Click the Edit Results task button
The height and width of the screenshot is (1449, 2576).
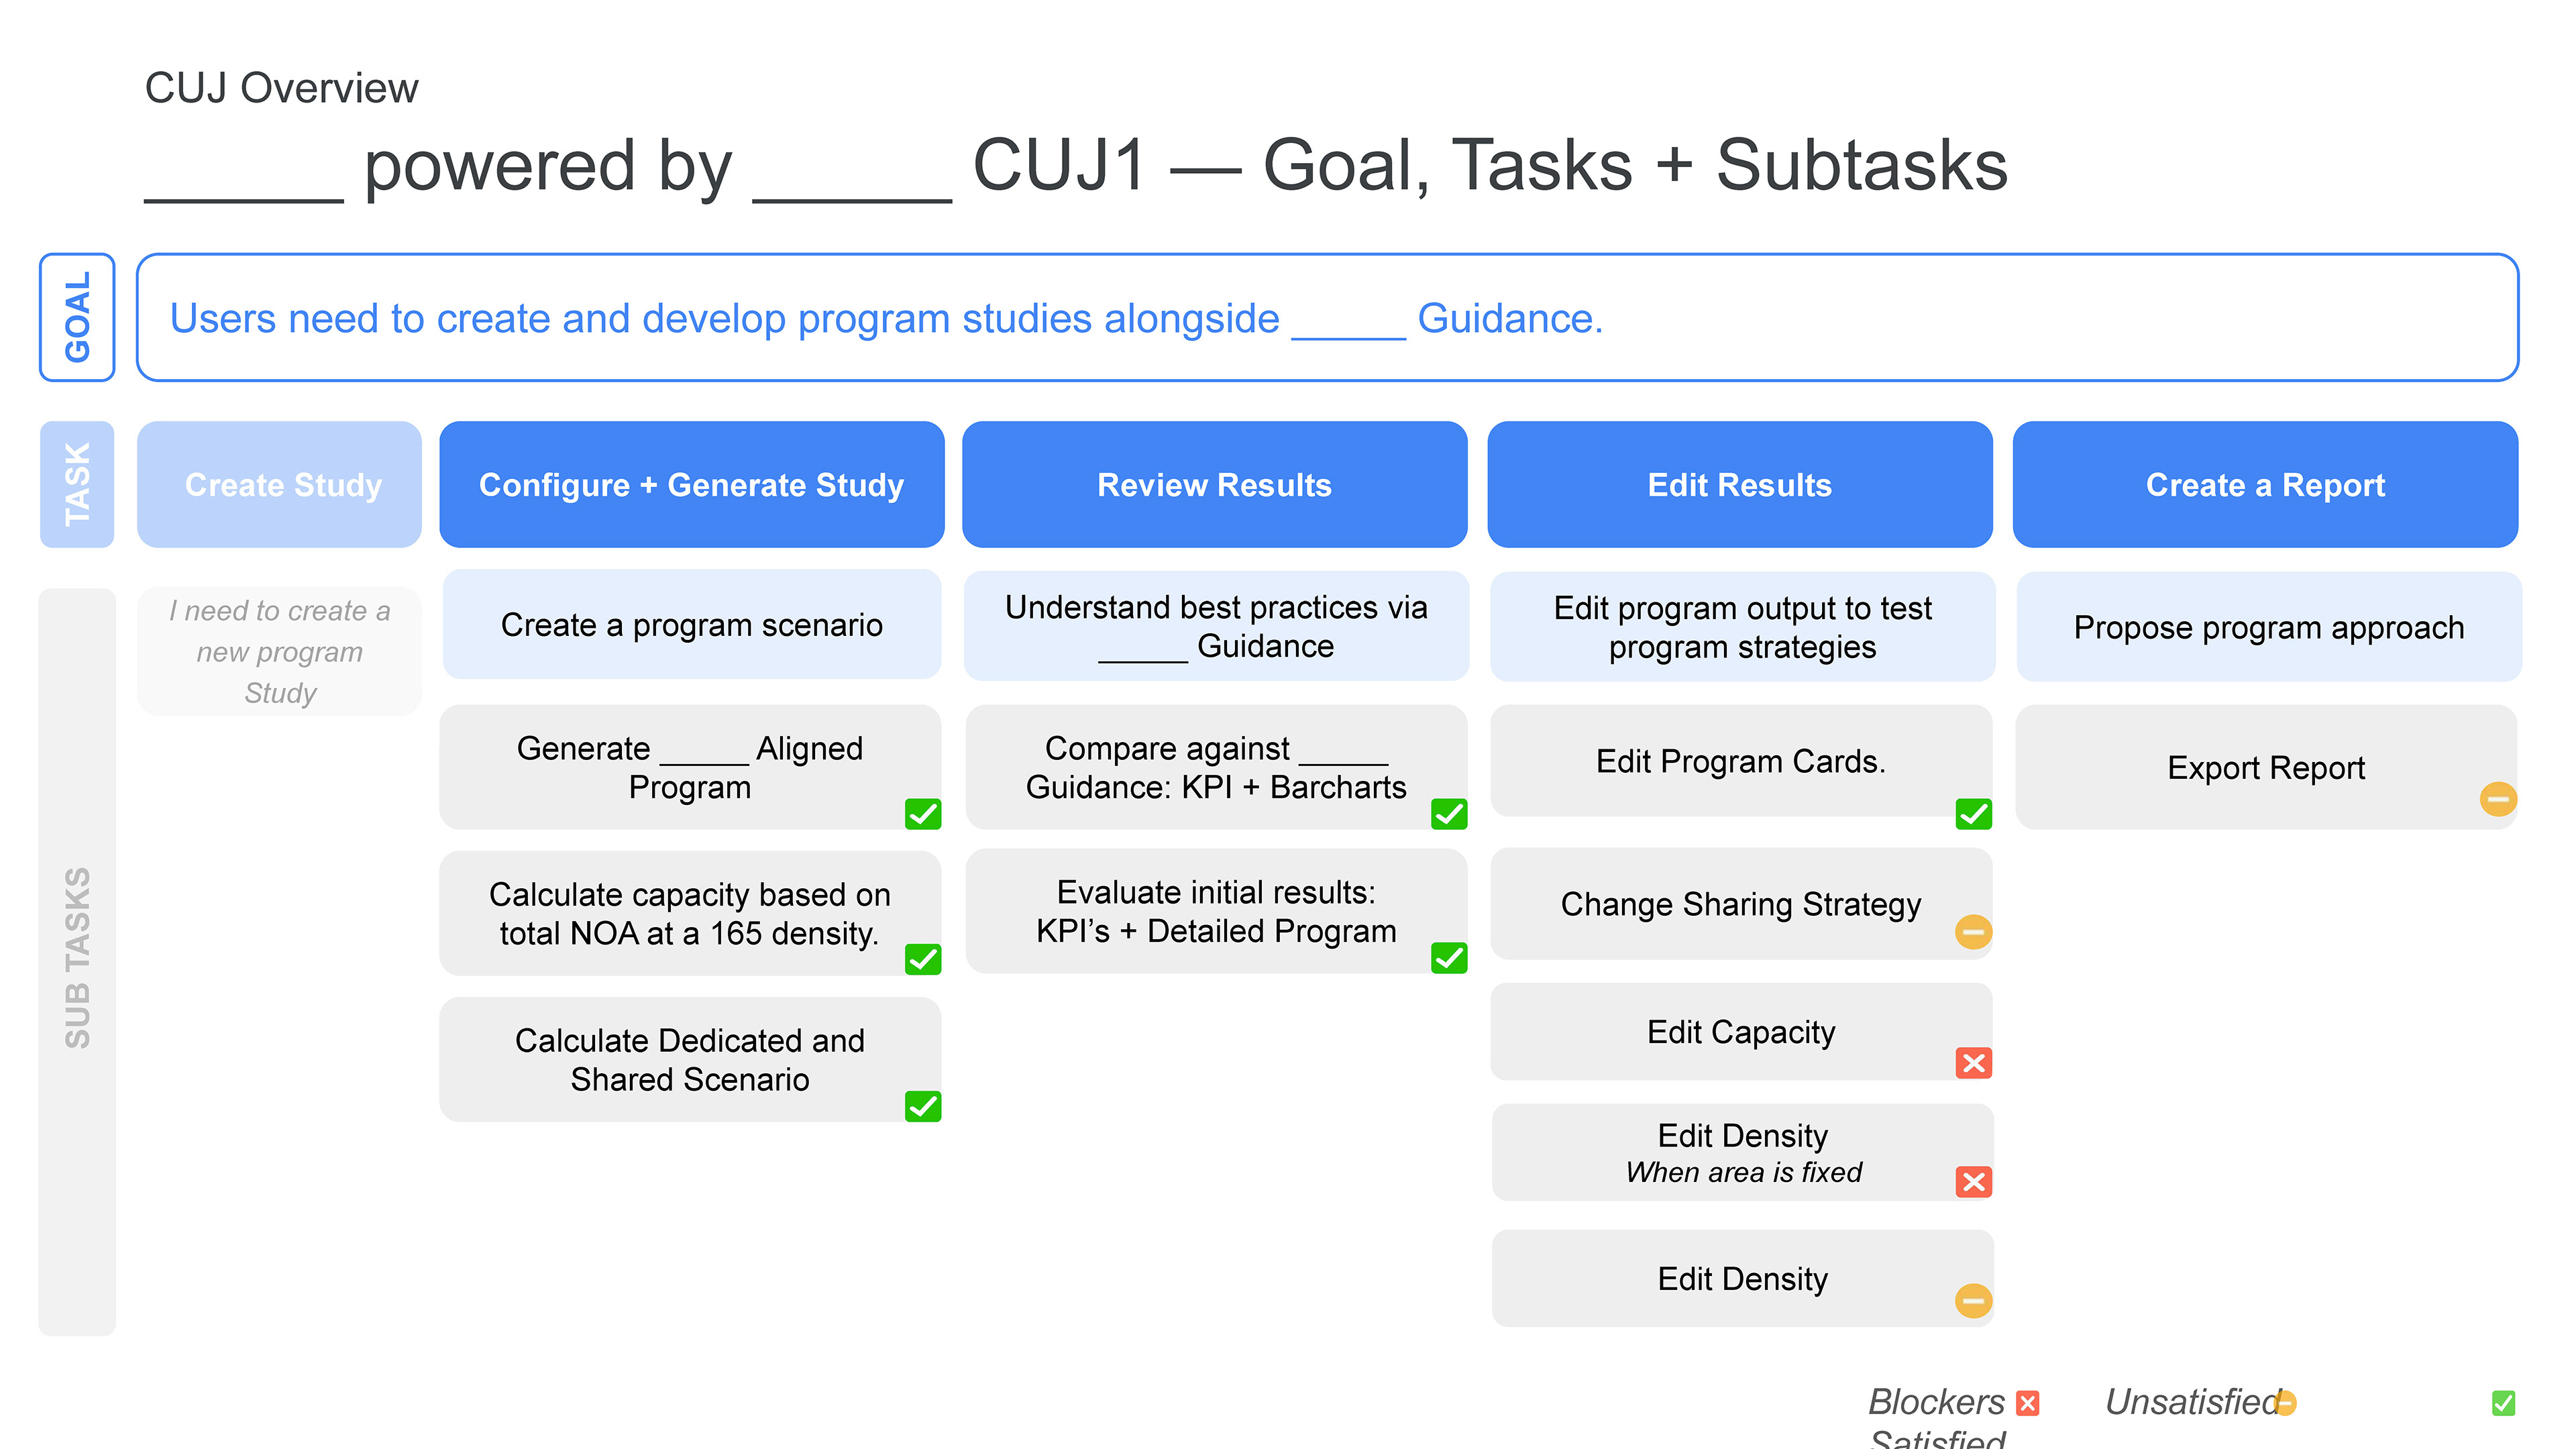(1739, 485)
